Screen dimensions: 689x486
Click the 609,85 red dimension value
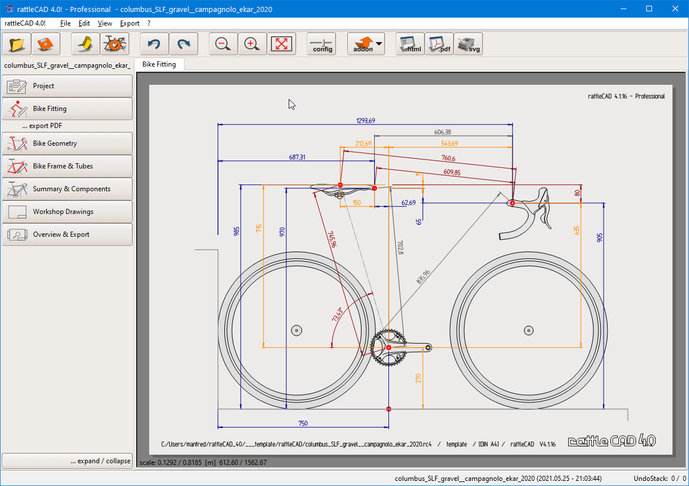pos(452,172)
